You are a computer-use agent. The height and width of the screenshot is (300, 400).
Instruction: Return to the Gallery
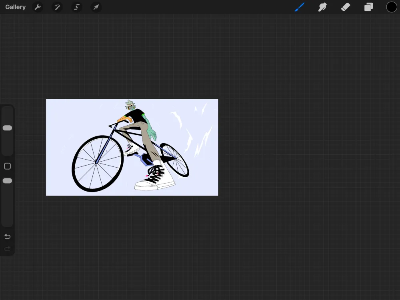tap(15, 7)
